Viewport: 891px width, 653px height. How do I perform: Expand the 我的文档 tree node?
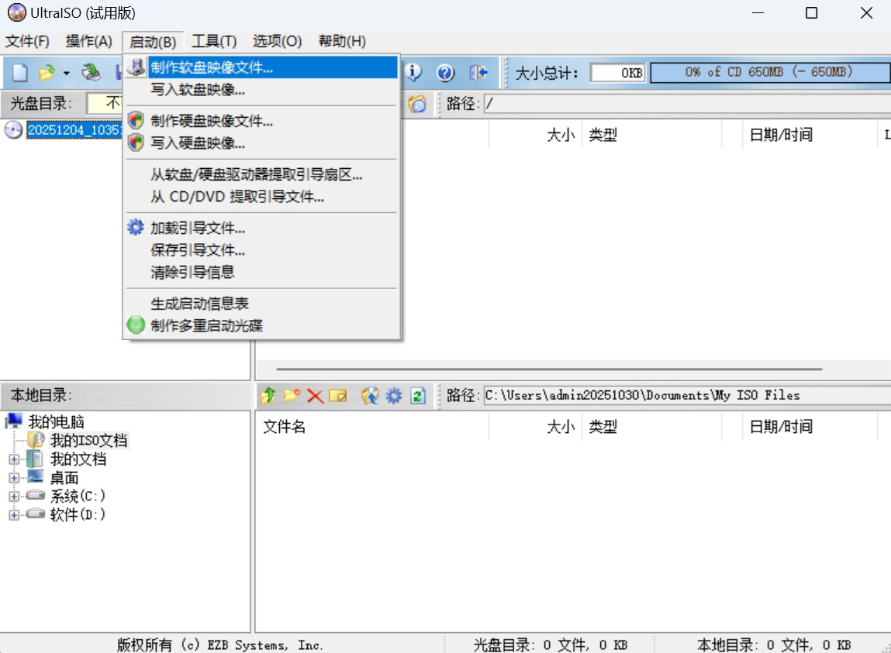14,459
